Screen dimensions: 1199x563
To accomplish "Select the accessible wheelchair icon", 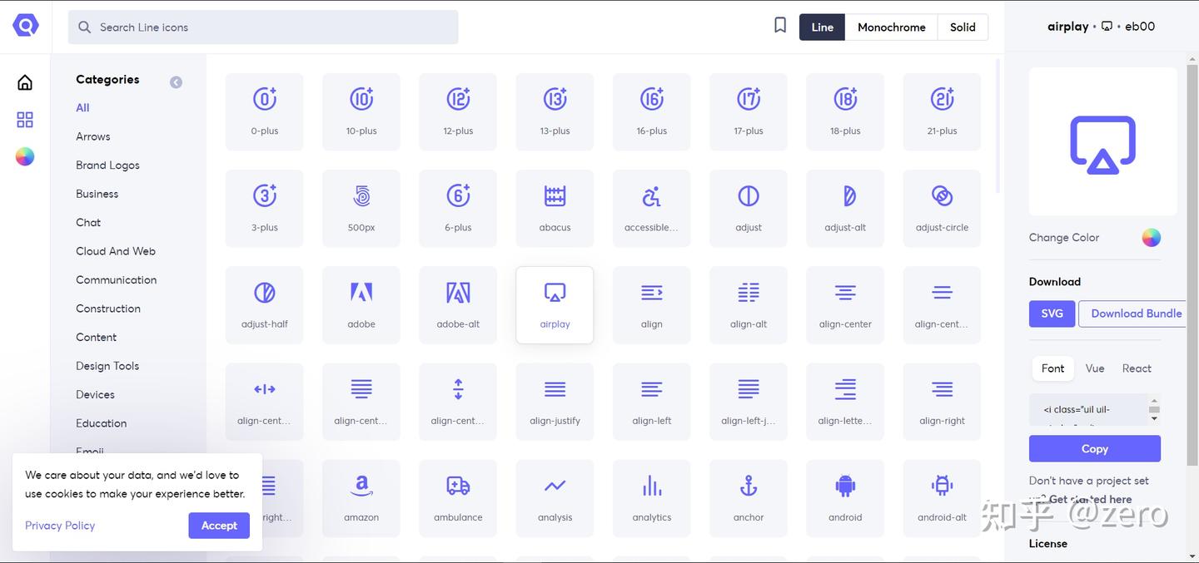I will click(651, 208).
